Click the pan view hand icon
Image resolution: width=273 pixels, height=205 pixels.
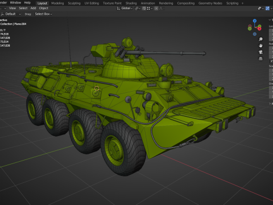pyautogui.click(x=260, y=46)
